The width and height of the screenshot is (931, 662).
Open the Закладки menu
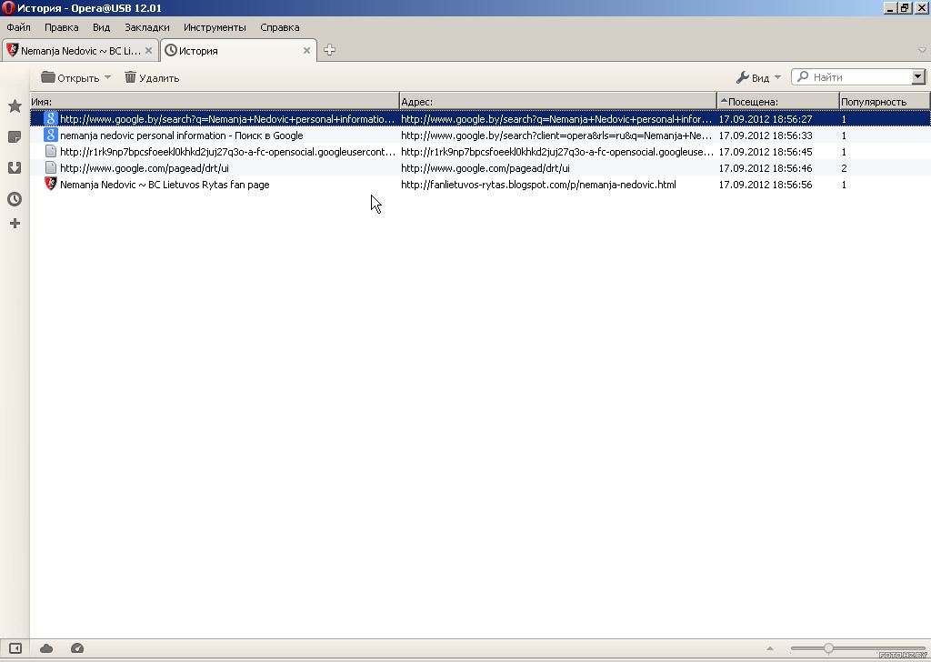pos(146,27)
